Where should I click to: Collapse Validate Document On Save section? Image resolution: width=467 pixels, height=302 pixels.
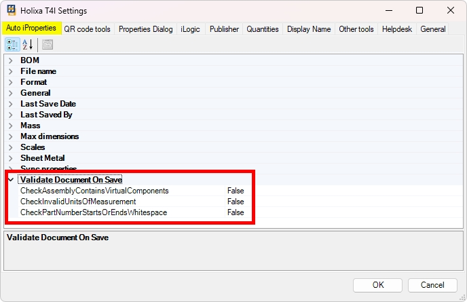pyautogui.click(x=11, y=180)
